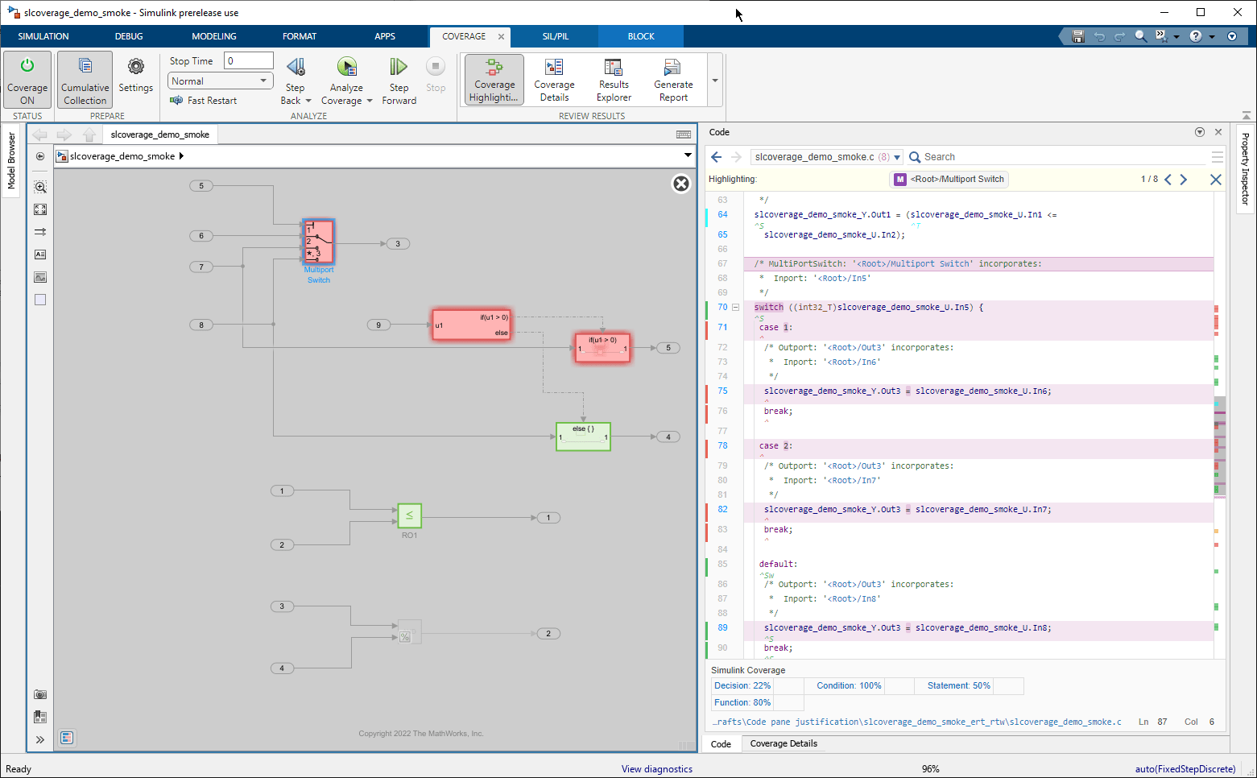
Task: Click Step Forward
Action: (399, 81)
